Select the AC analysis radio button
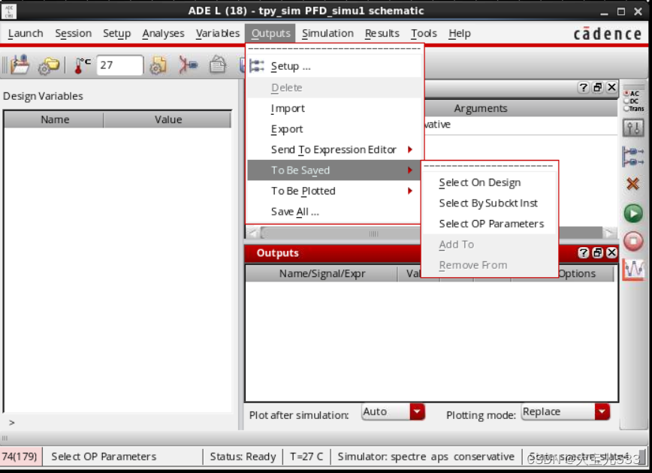652x473 pixels. pyautogui.click(x=627, y=94)
